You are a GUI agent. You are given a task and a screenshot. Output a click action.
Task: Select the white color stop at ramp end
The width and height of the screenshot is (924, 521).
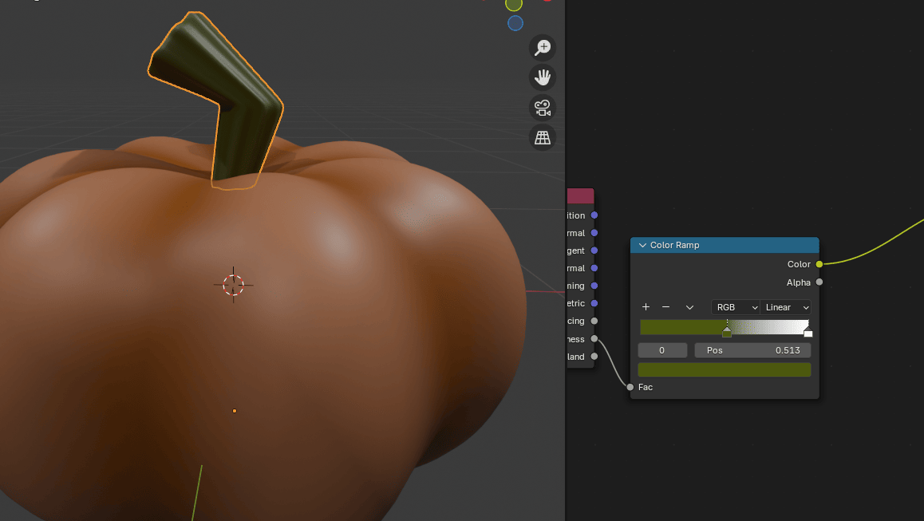click(808, 331)
